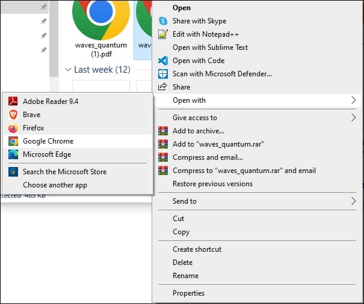Screen dimensions: 364x304
Task: Expand the Open with submenu arrow
Action: pyautogui.click(x=353, y=100)
